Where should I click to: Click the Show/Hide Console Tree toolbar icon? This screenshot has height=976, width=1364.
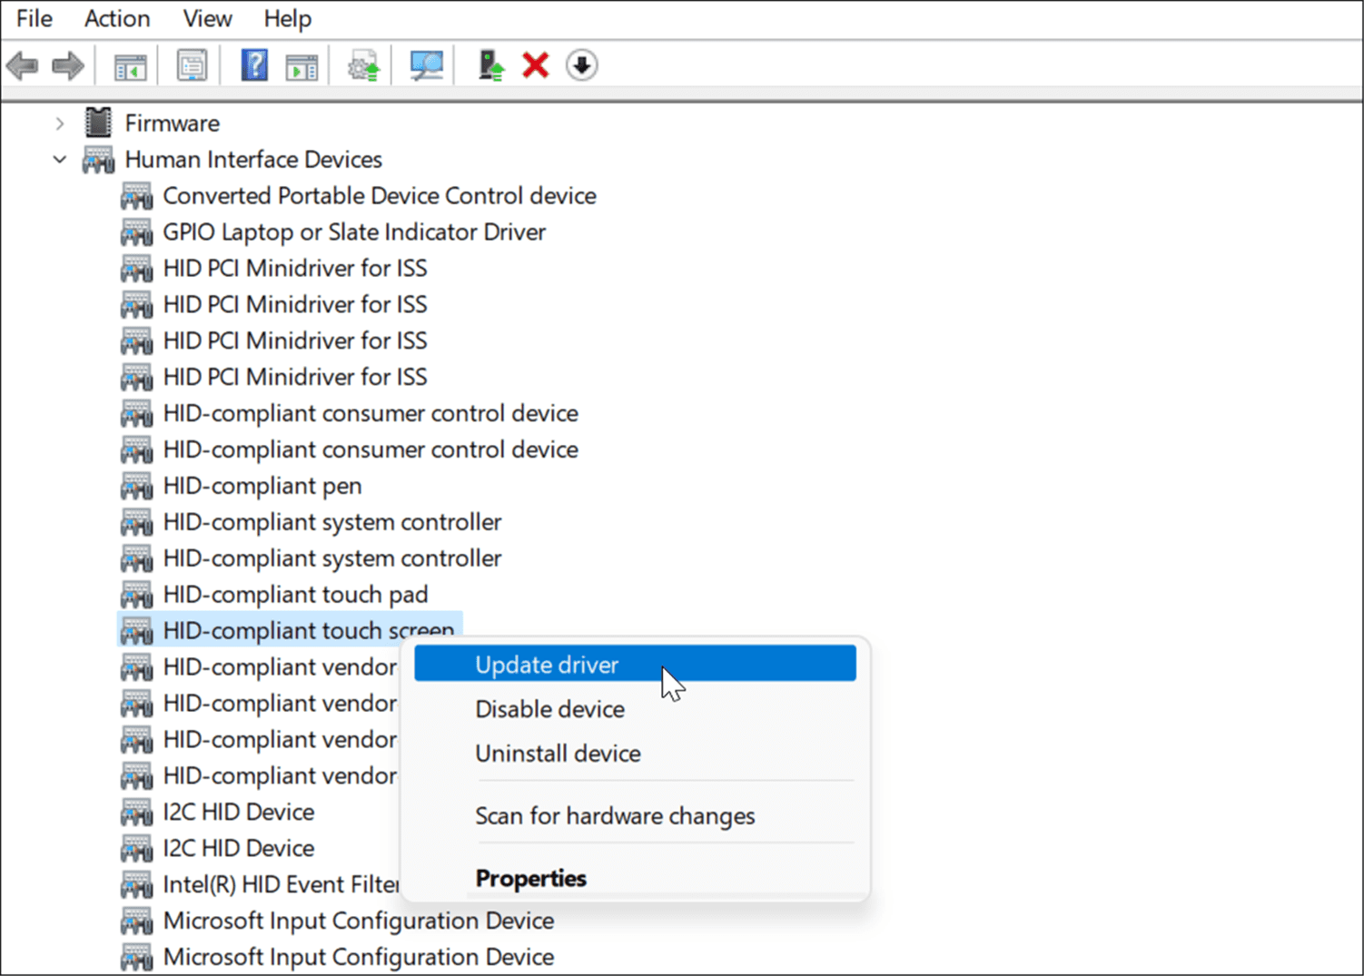tap(130, 64)
